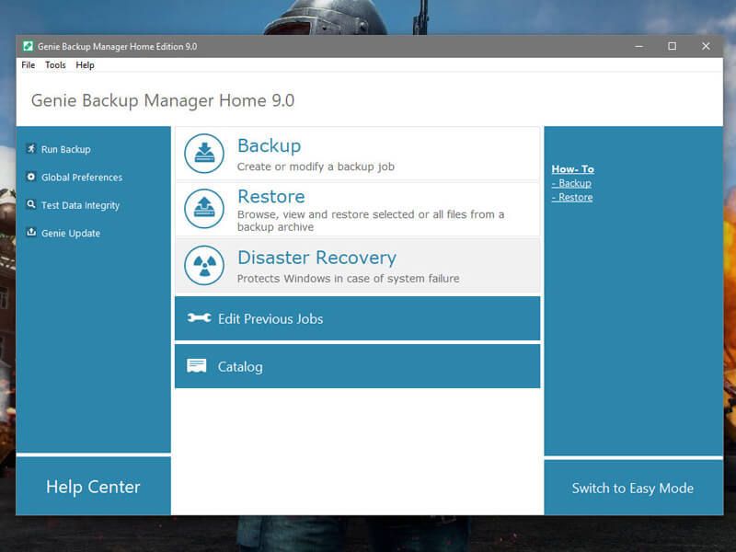The image size is (736, 552).
Task: Select the Disaster Recovery title text
Action: [316, 258]
